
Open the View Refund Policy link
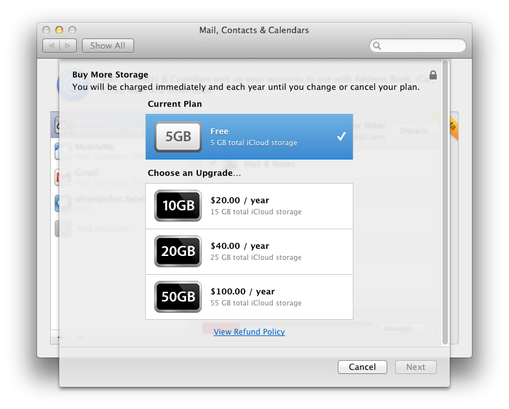[x=249, y=331]
